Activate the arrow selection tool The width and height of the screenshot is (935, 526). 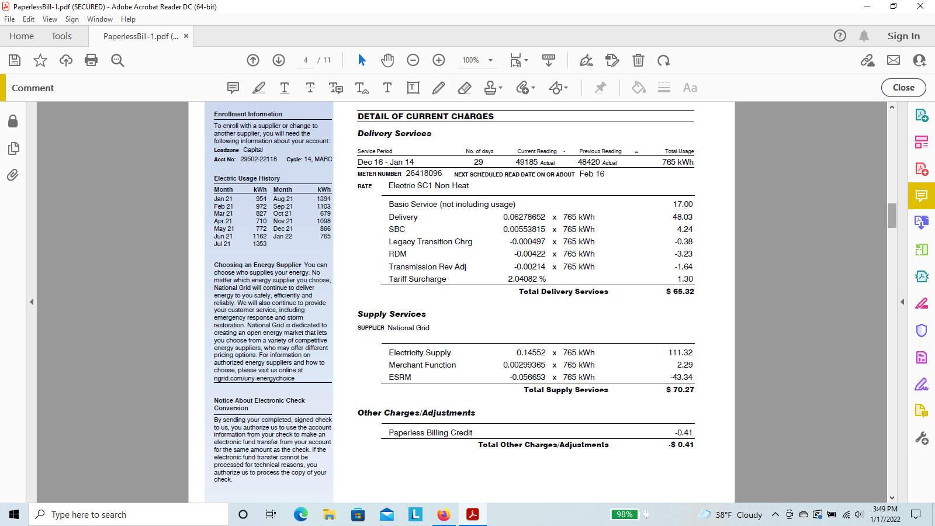(362, 60)
